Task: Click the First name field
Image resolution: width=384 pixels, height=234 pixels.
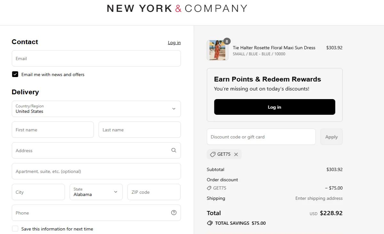Action: click(x=53, y=130)
